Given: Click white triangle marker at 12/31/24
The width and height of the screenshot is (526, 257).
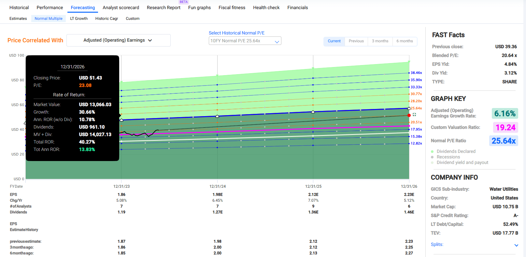Looking at the screenshot, I should coord(217,116).
